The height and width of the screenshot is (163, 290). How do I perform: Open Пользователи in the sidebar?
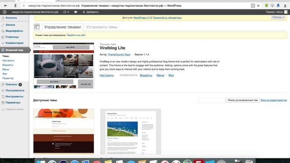[x=15, y=91]
